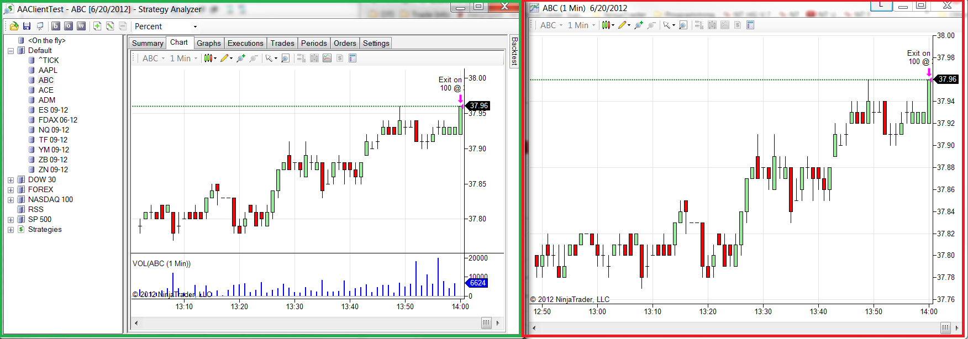Click the 'L' link button in ABC chart title bar
The width and height of the screenshot is (968, 339).
pos(881,6)
